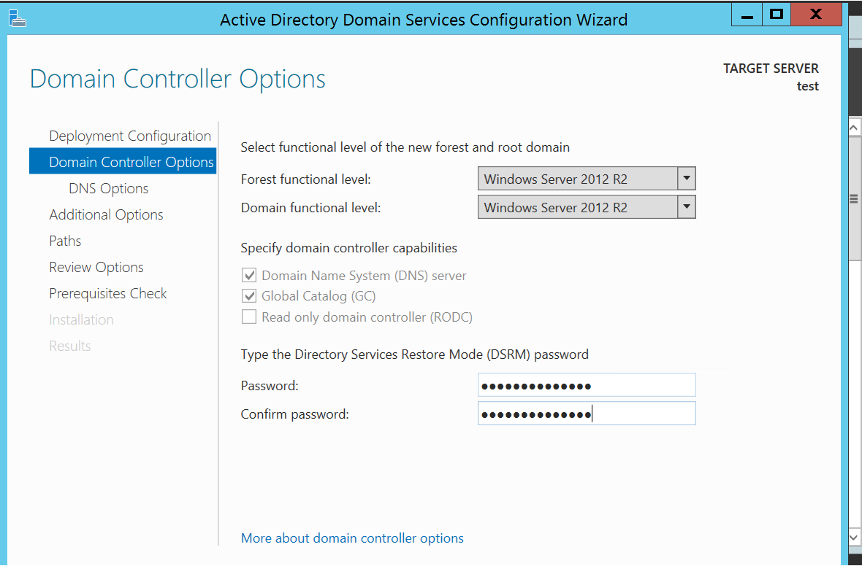Viewport: 862px width, 566px height.
Task: Go to DNS Options step
Action: (x=108, y=188)
